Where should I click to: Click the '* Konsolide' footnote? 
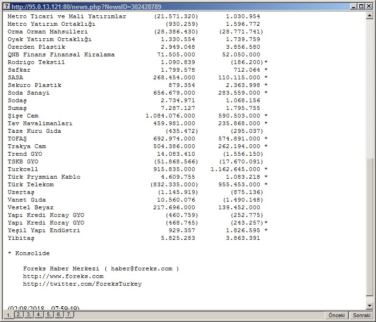coord(29,253)
